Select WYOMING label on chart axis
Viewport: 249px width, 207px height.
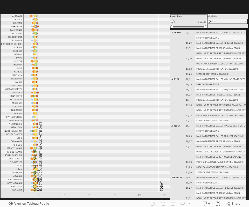(x=17, y=190)
